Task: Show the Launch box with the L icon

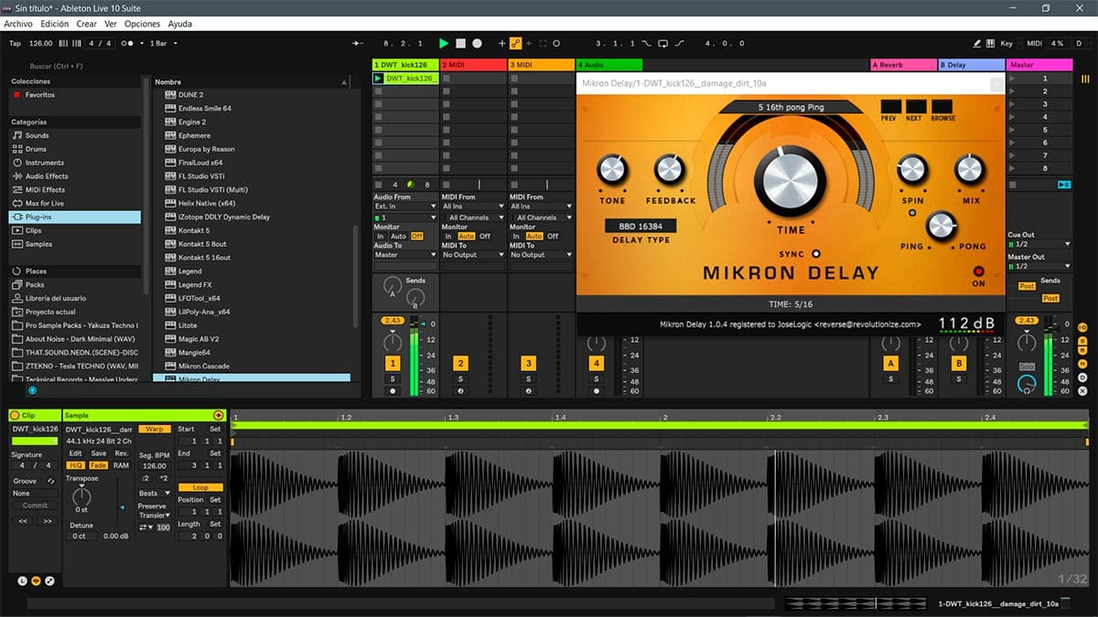Action: tap(22, 580)
